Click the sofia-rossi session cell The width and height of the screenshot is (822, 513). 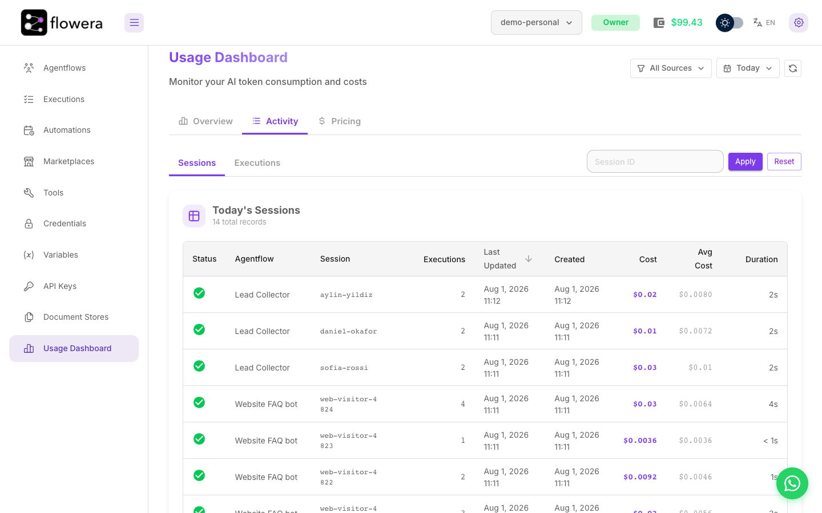tap(344, 368)
